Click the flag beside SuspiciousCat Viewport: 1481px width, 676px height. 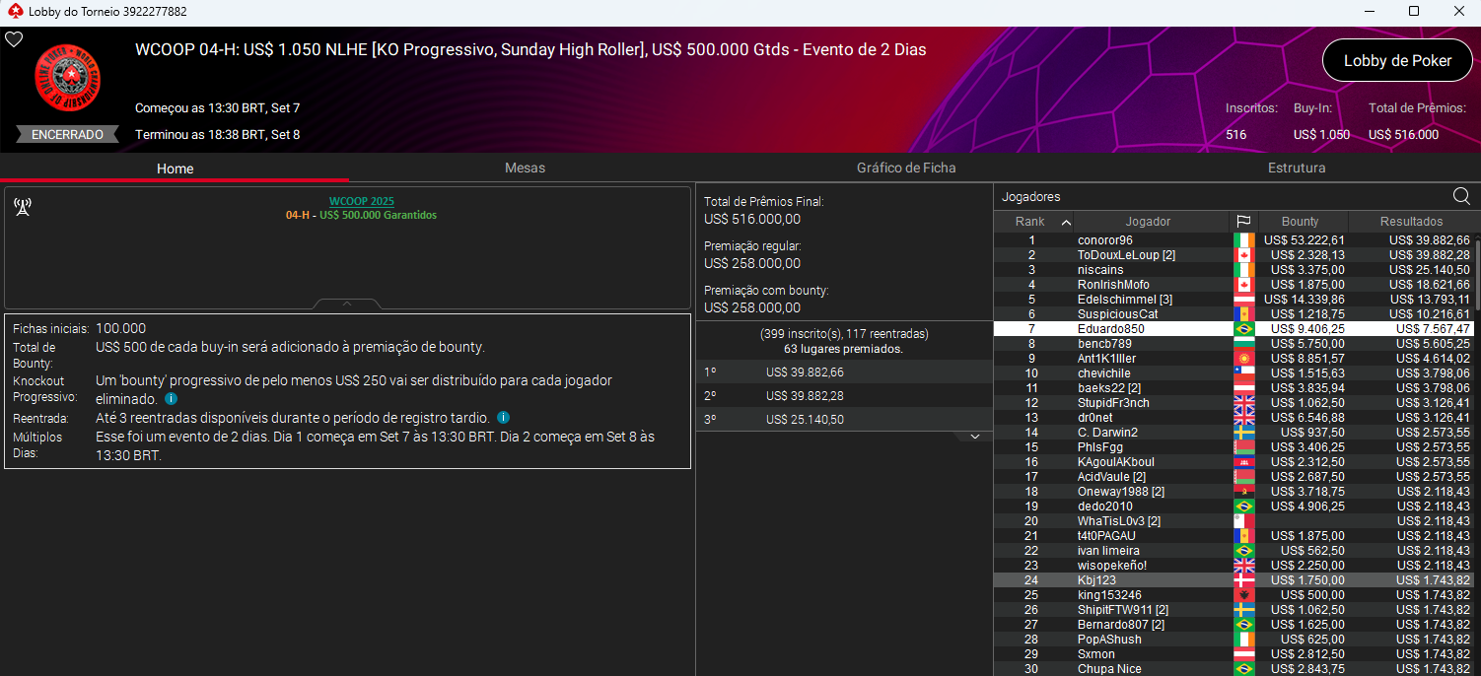tap(1243, 314)
